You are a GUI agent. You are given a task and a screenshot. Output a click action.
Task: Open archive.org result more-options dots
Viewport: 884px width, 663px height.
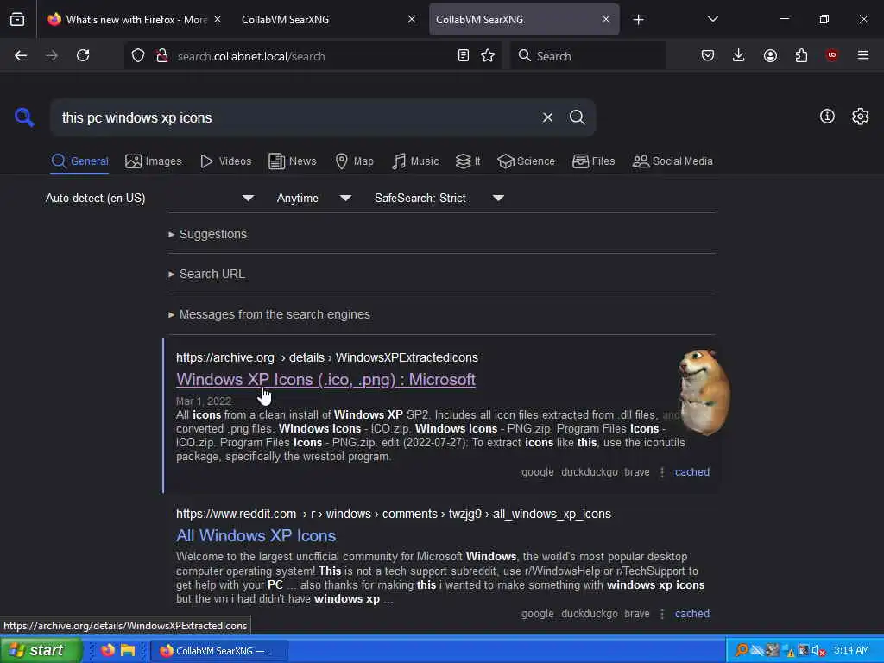pos(662,472)
